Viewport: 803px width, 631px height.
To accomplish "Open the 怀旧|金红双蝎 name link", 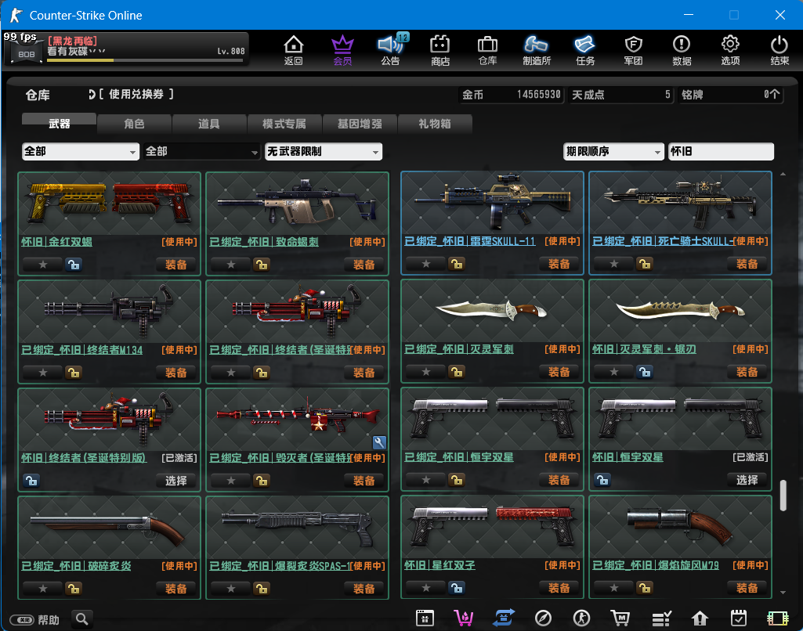I will click(x=57, y=242).
